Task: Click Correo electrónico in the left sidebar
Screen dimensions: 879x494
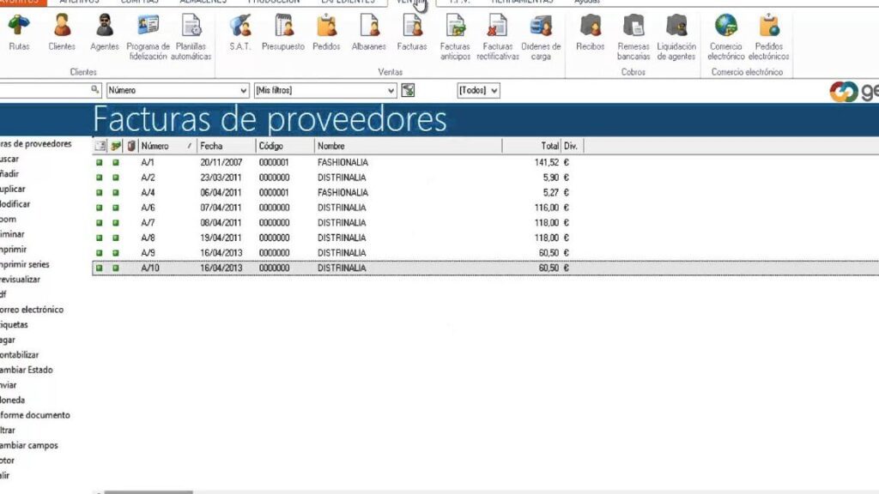Action: point(33,310)
